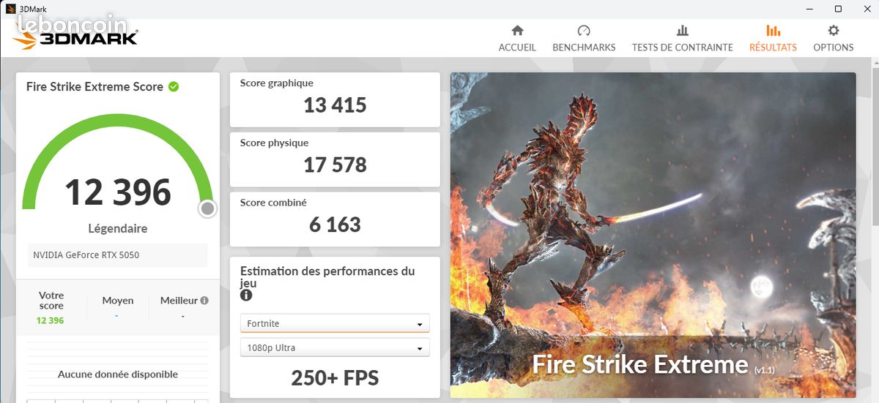Click the Score graphique label
The height and width of the screenshot is (403, 879).
[x=276, y=83]
